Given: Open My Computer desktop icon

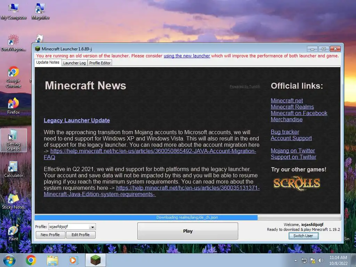Looking at the screenshot, I should tap(14, 11).
